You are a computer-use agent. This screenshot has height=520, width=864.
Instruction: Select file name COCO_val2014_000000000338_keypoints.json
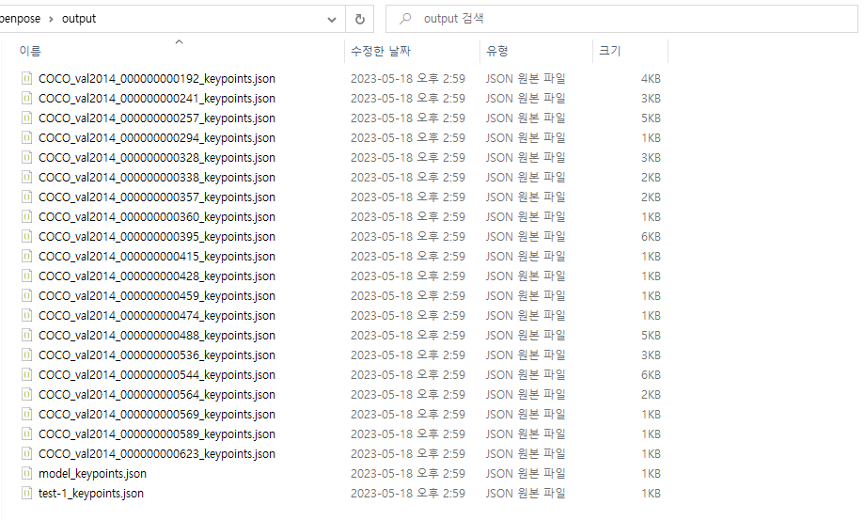[x=157, y=178]
